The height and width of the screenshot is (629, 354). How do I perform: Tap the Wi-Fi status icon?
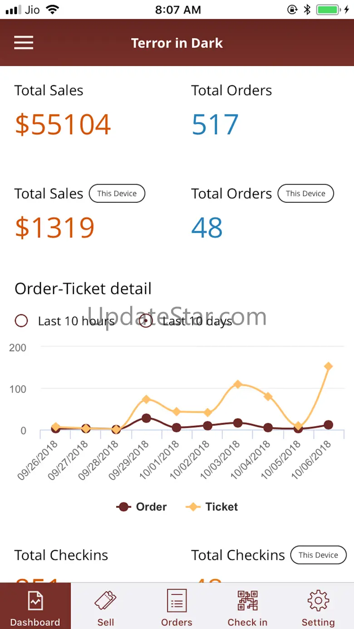click(53, 10)
